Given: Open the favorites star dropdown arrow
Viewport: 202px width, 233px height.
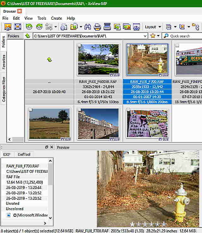Looking at the screenshot, I should tap(158, 36).
